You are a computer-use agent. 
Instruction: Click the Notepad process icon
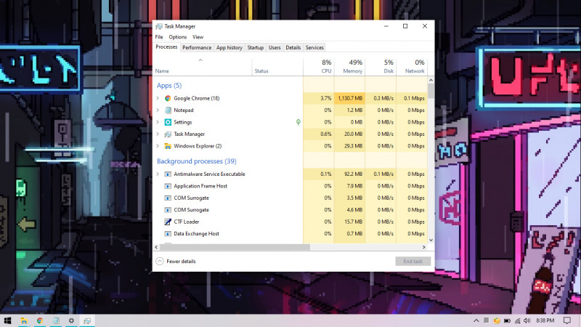tap(168, 110)
